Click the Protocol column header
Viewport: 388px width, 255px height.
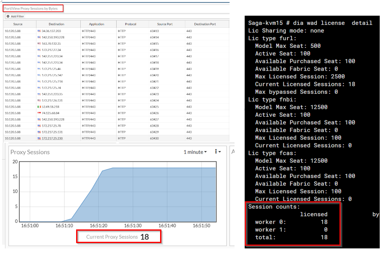[130, 24]
